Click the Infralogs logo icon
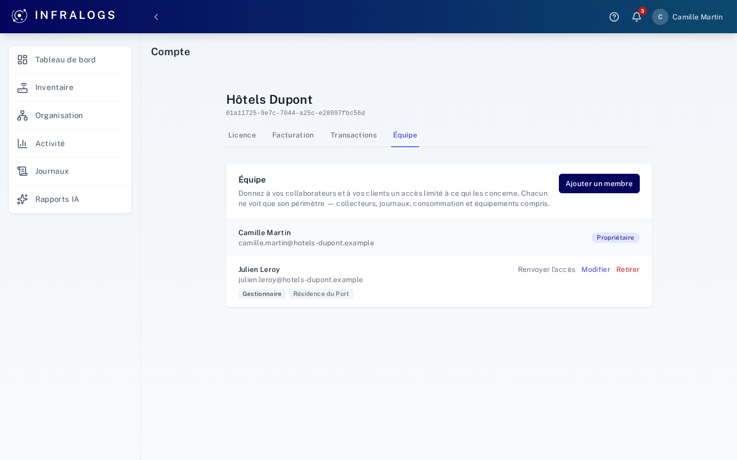 click(19, 16)
